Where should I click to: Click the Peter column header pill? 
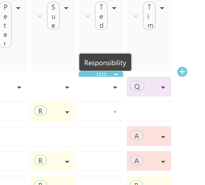(6, 25)
